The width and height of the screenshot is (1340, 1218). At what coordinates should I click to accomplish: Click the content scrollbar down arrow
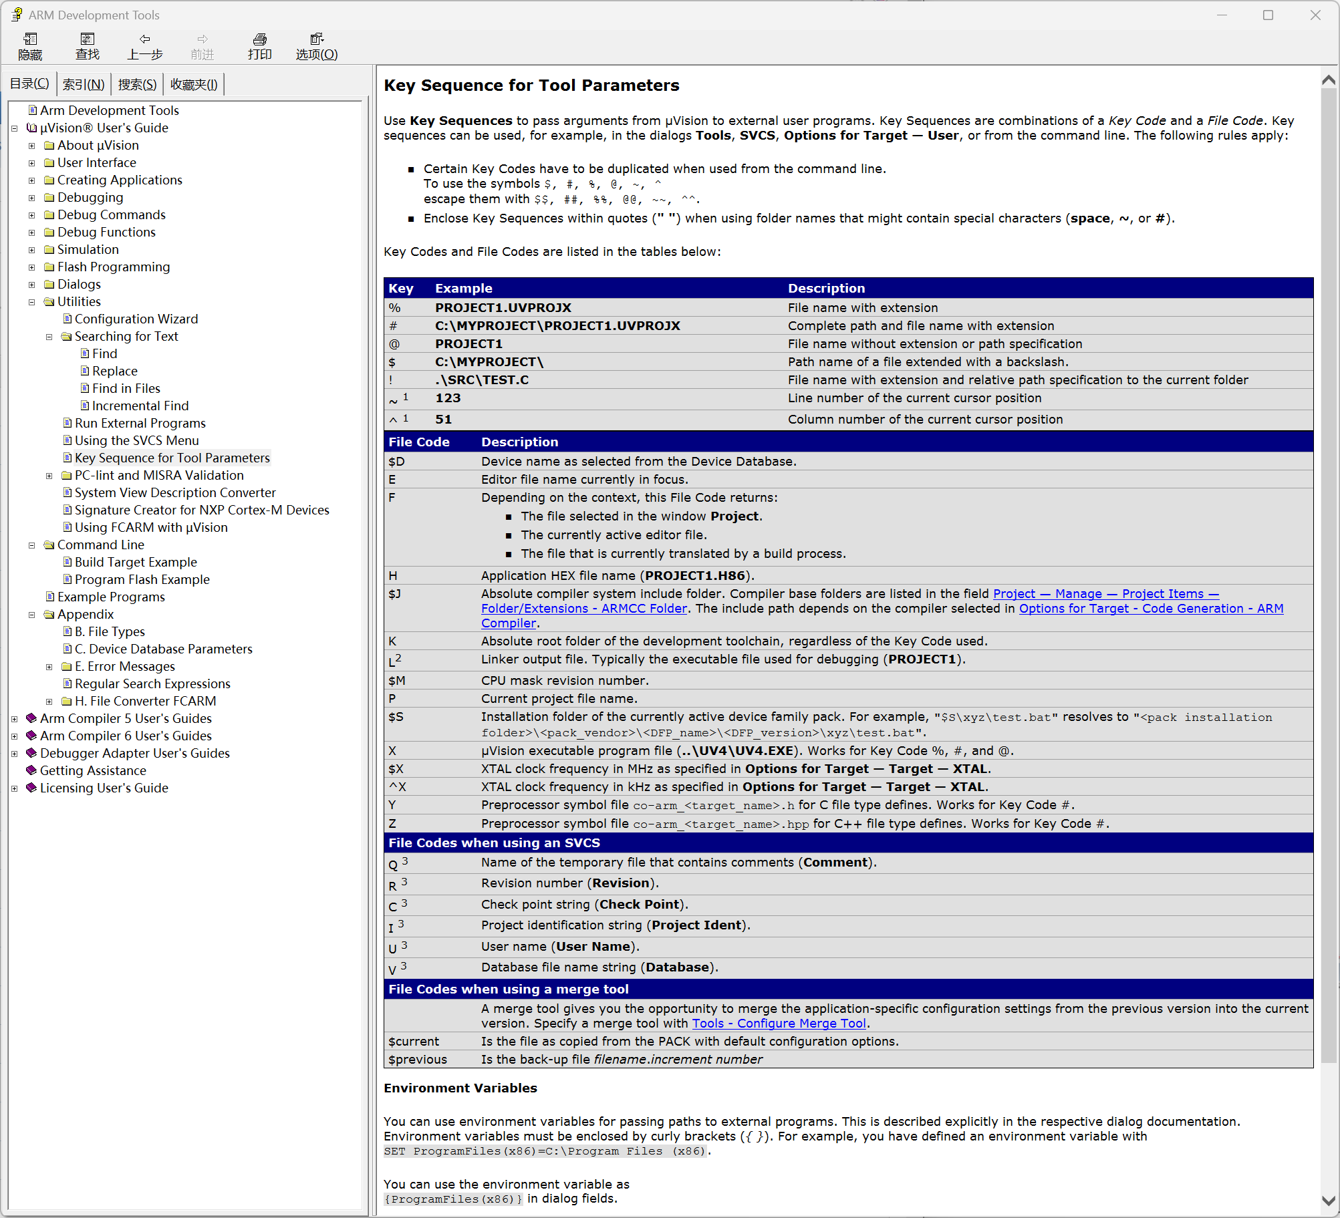[x=1329, y=1200]
